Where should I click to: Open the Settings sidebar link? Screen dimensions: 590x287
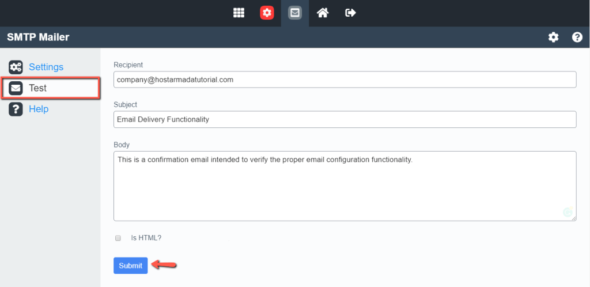tap(46, 67)
